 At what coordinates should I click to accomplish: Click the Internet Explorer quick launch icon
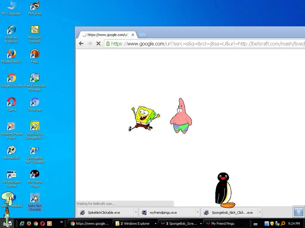coord(22,224)
